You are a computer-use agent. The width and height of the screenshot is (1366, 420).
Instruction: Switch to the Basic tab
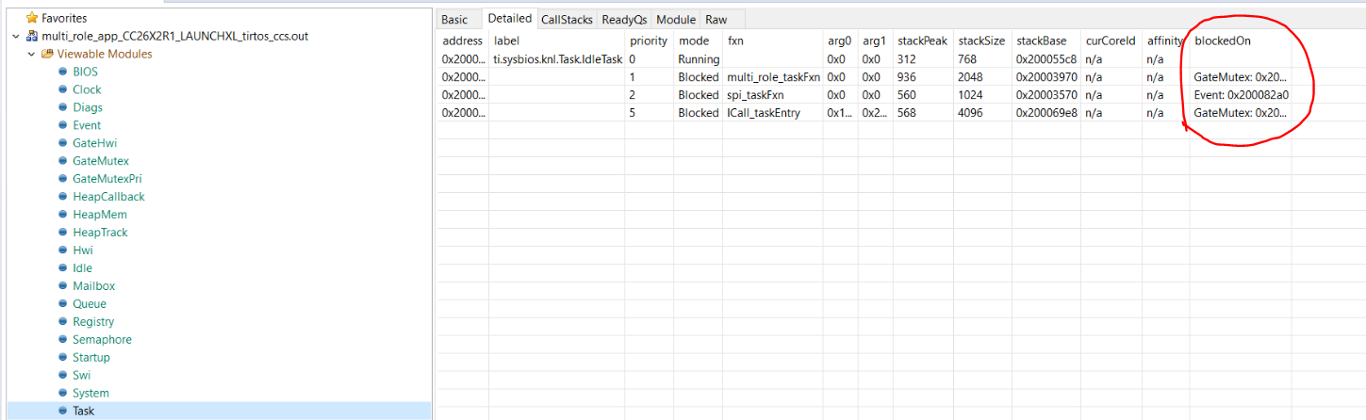454,19
